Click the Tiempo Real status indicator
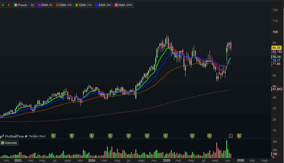284x163 pixels. (35, 136)
